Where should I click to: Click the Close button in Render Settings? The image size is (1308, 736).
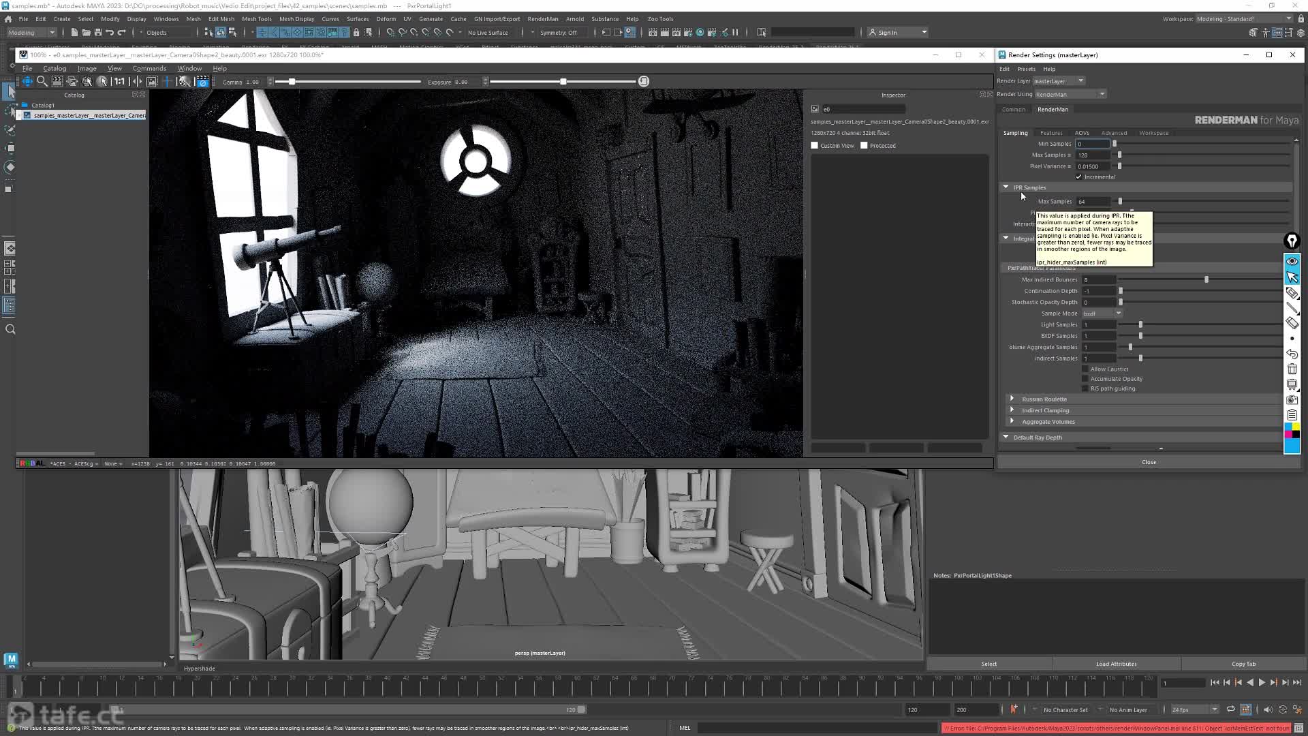click(1149, 462)
